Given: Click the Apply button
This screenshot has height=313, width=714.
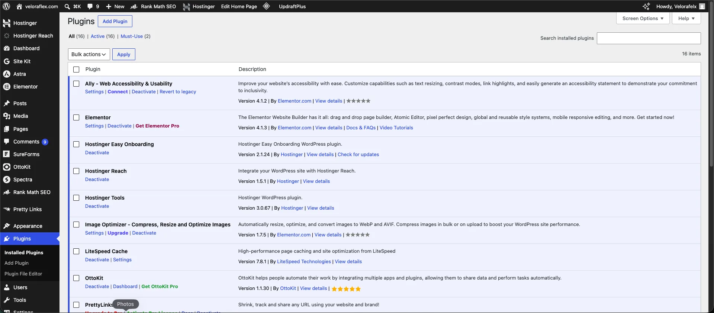Looking at the screenshot, I should [123, 54].
